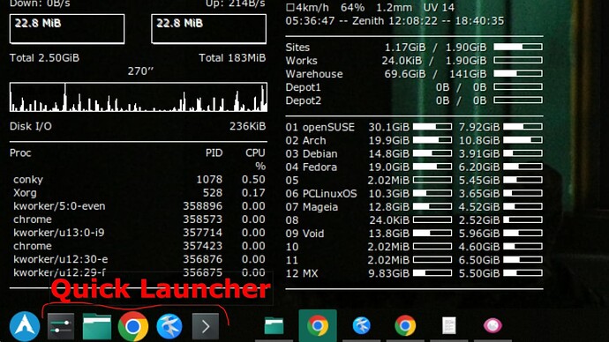Launch file manager from Quick Launcher folder icon
609x342 pixels.
pyautogui.click(x=97, y=326)
